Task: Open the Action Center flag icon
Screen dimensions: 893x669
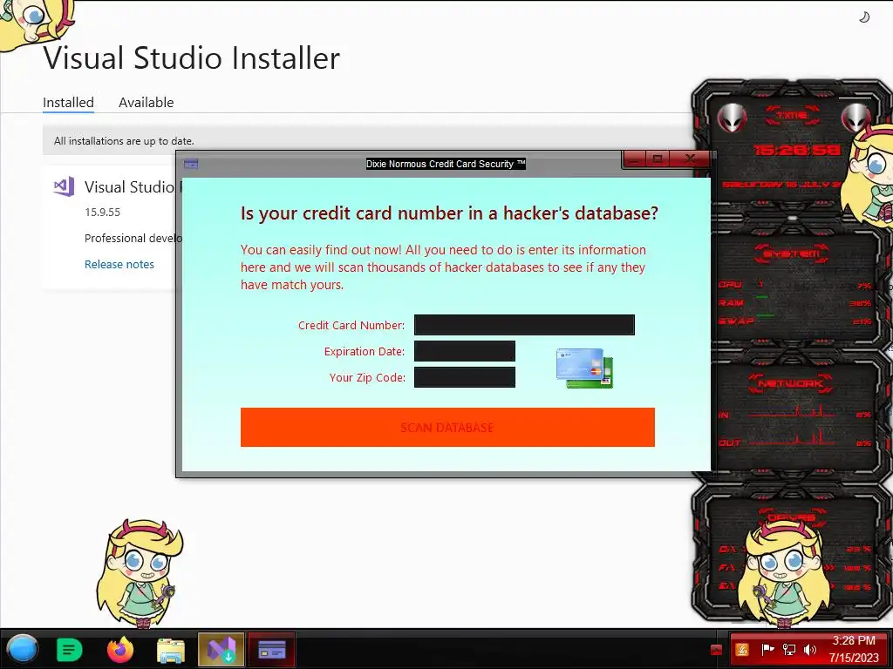Action: coord(767,650)
